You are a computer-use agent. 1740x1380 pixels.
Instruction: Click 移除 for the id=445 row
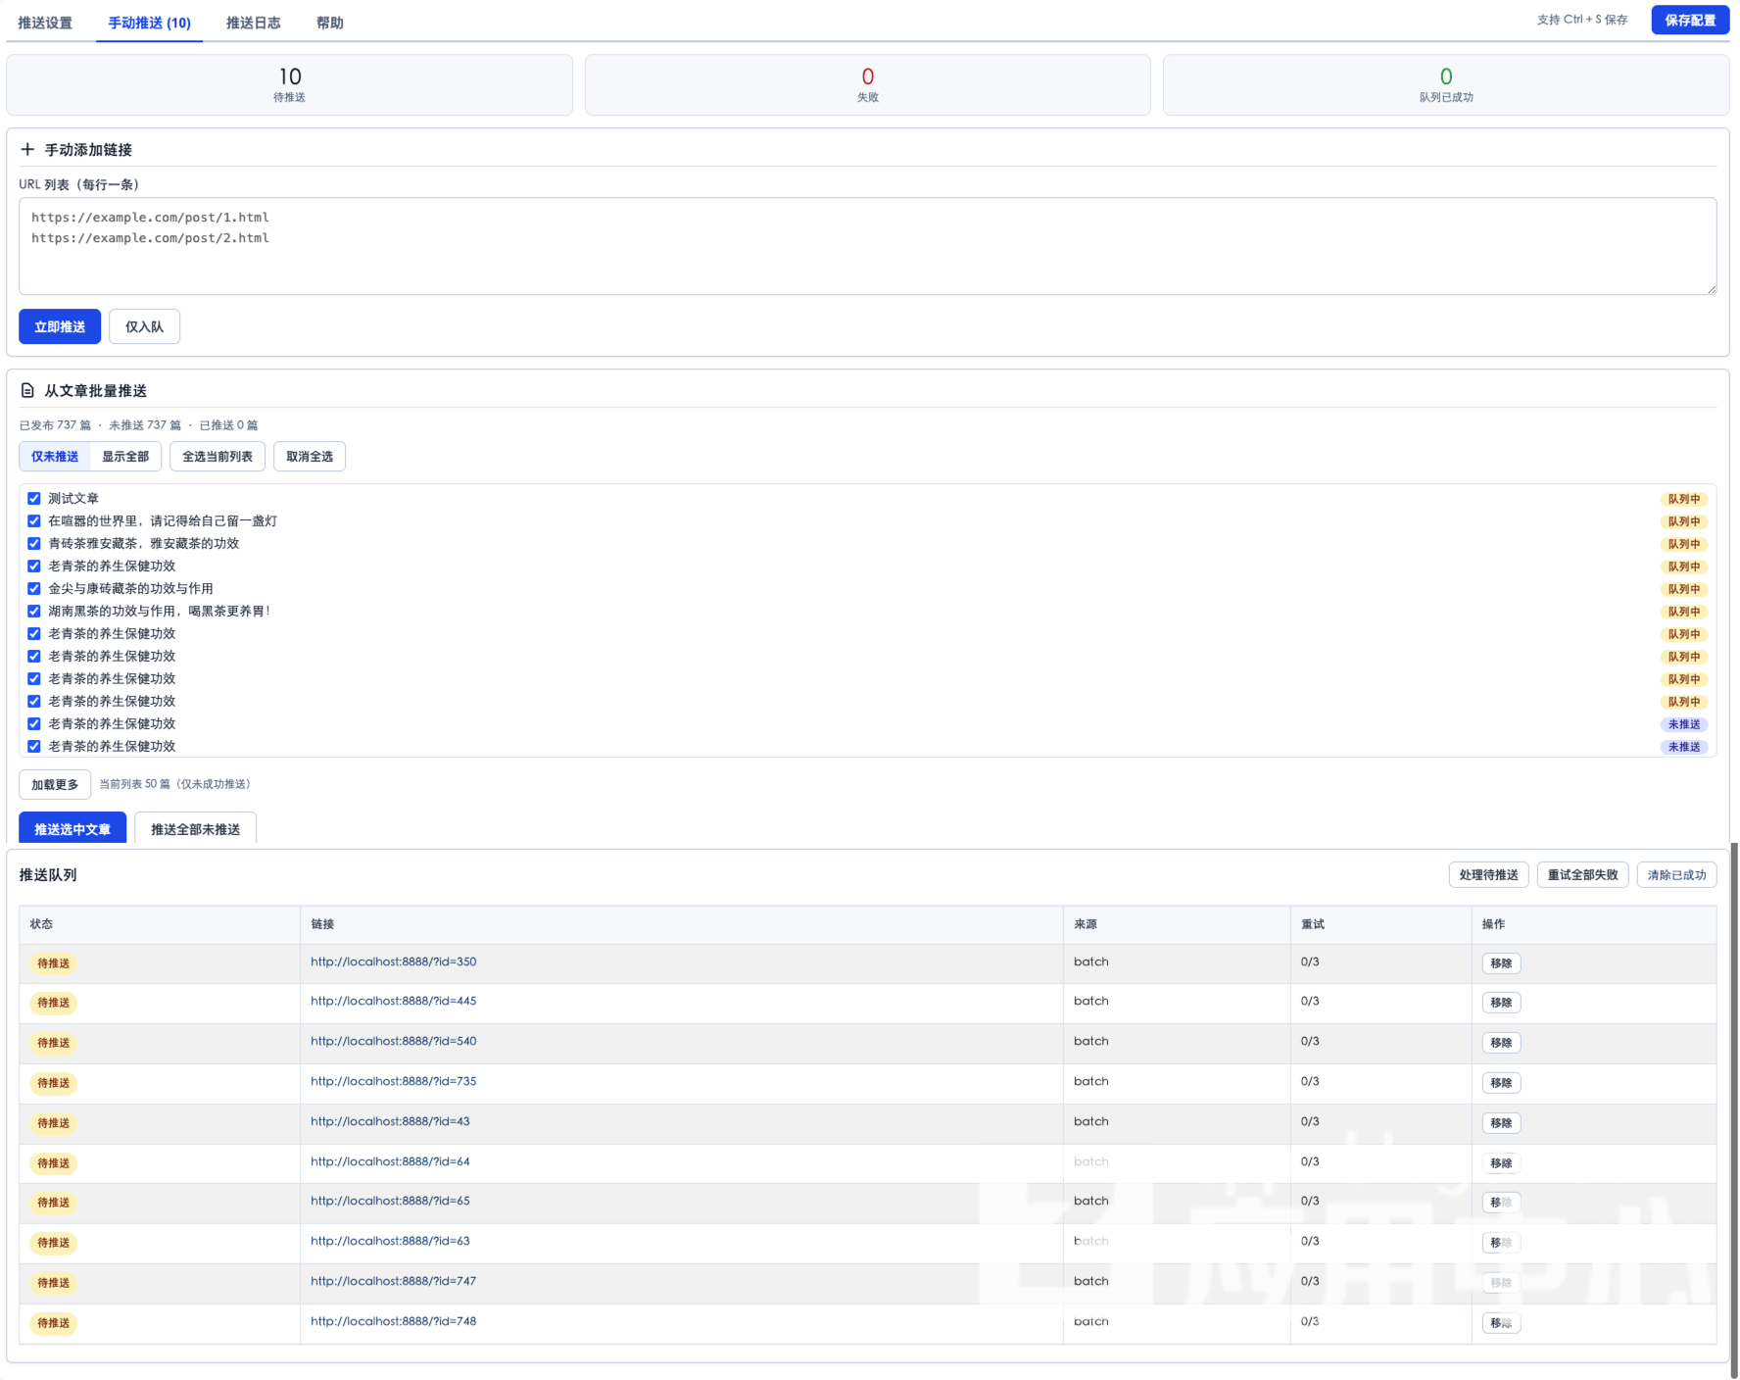click(1501, 1003)
